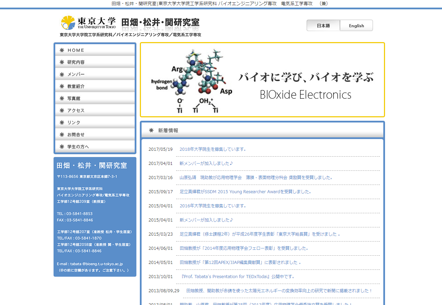Click the 工学部12号館209室（教授室） line

click(x=82, y=201)
